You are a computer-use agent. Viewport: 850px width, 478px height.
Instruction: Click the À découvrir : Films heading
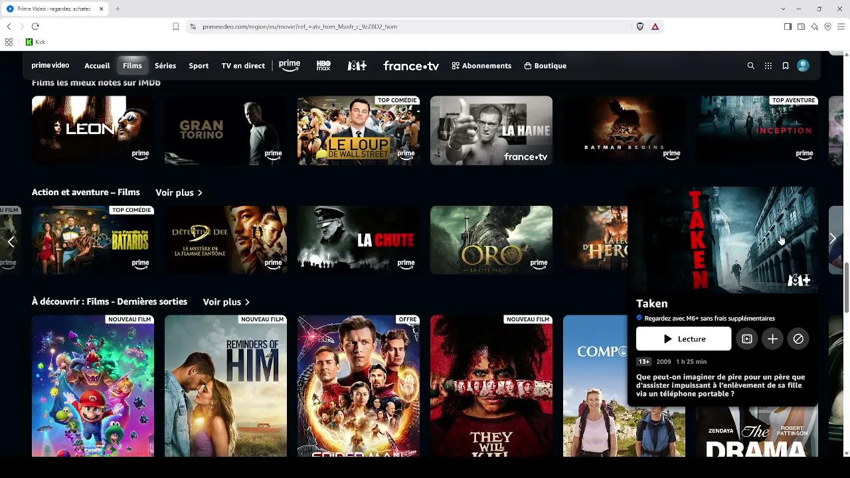click(x=110, y=302)
